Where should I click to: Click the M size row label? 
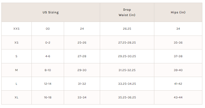click(17, 70)
